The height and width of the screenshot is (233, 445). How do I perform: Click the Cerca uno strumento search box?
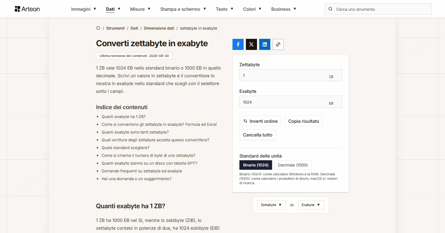378,9
